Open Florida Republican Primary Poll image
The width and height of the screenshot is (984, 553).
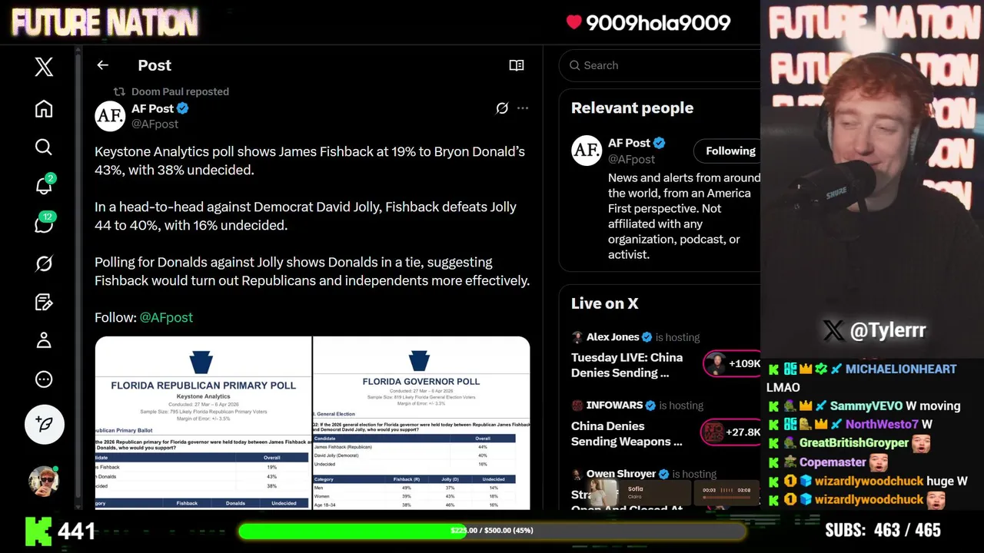coord(203,422)
